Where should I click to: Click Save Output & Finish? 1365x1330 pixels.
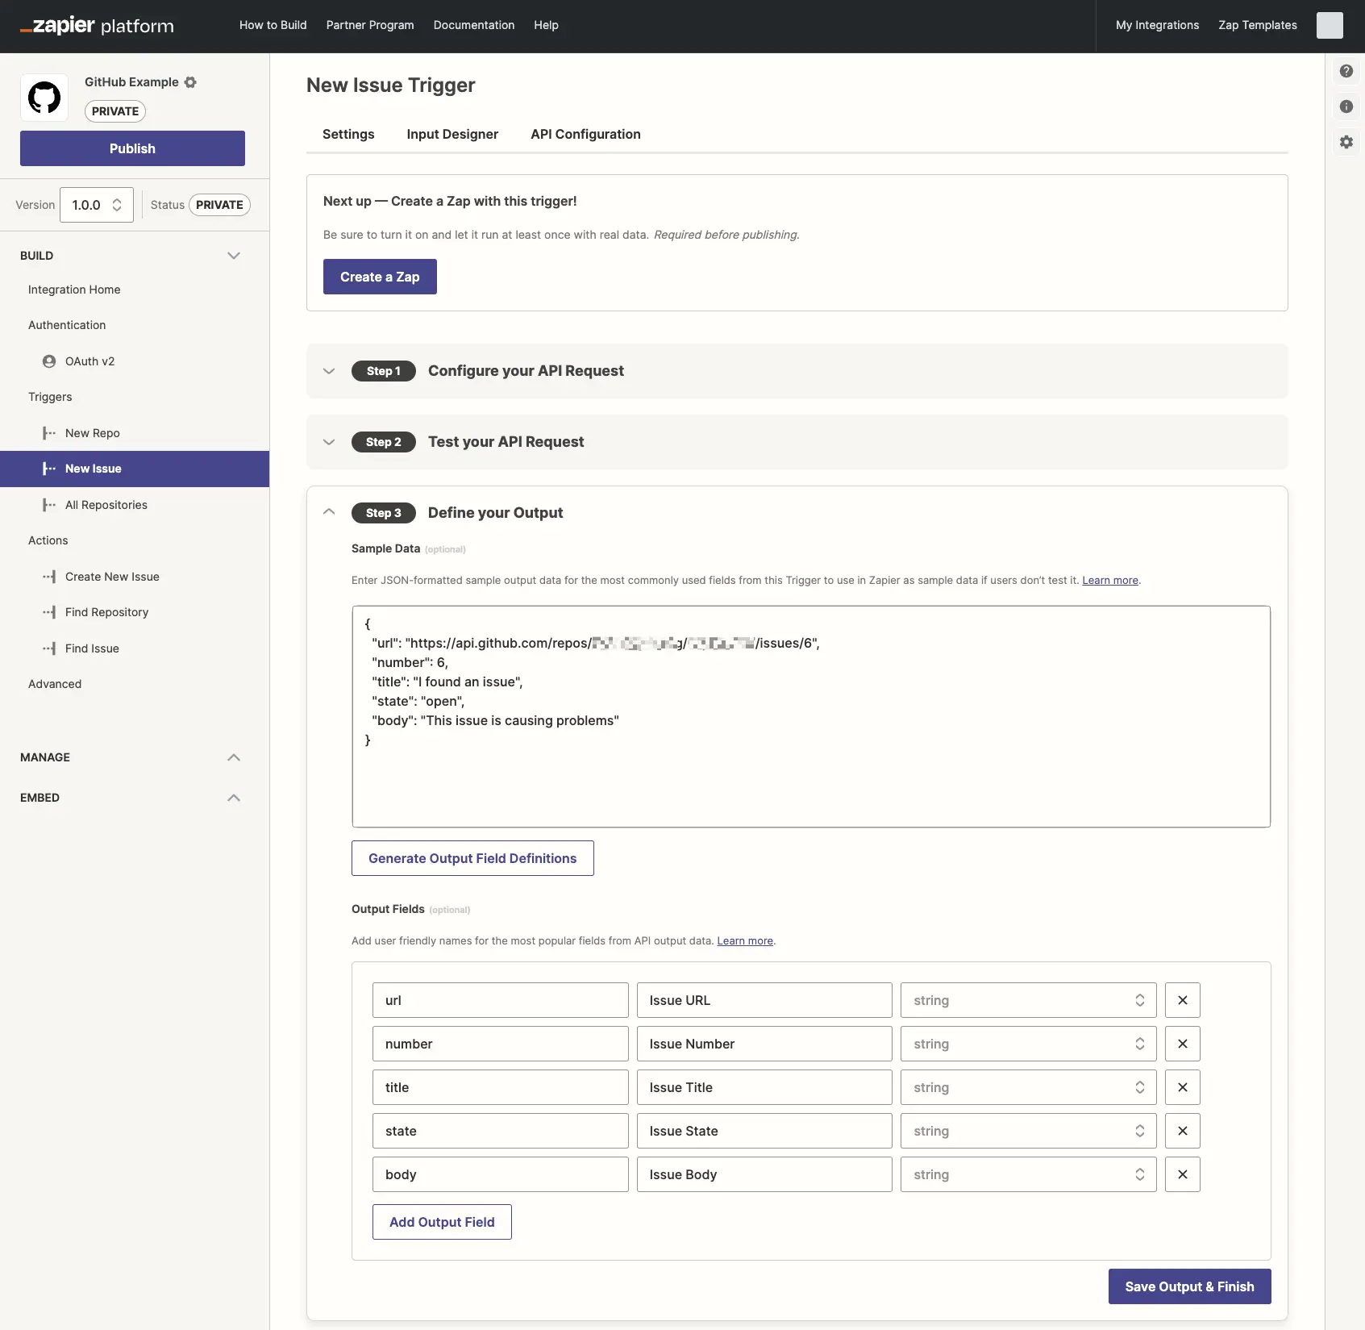[x=1190, y=1286]
